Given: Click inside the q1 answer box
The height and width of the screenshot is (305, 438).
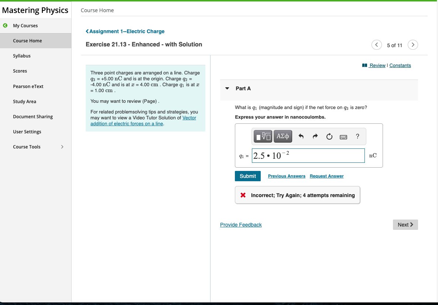Looking at the screenshot, I should 308,155.
